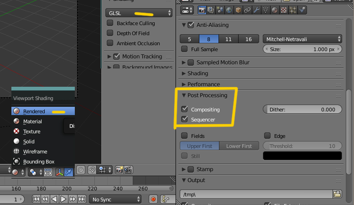Jump to the next keyframe

point(73,199)
